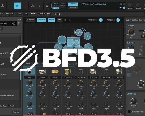Arm the red Record button

pyautogui.click(x=25, y=6)
